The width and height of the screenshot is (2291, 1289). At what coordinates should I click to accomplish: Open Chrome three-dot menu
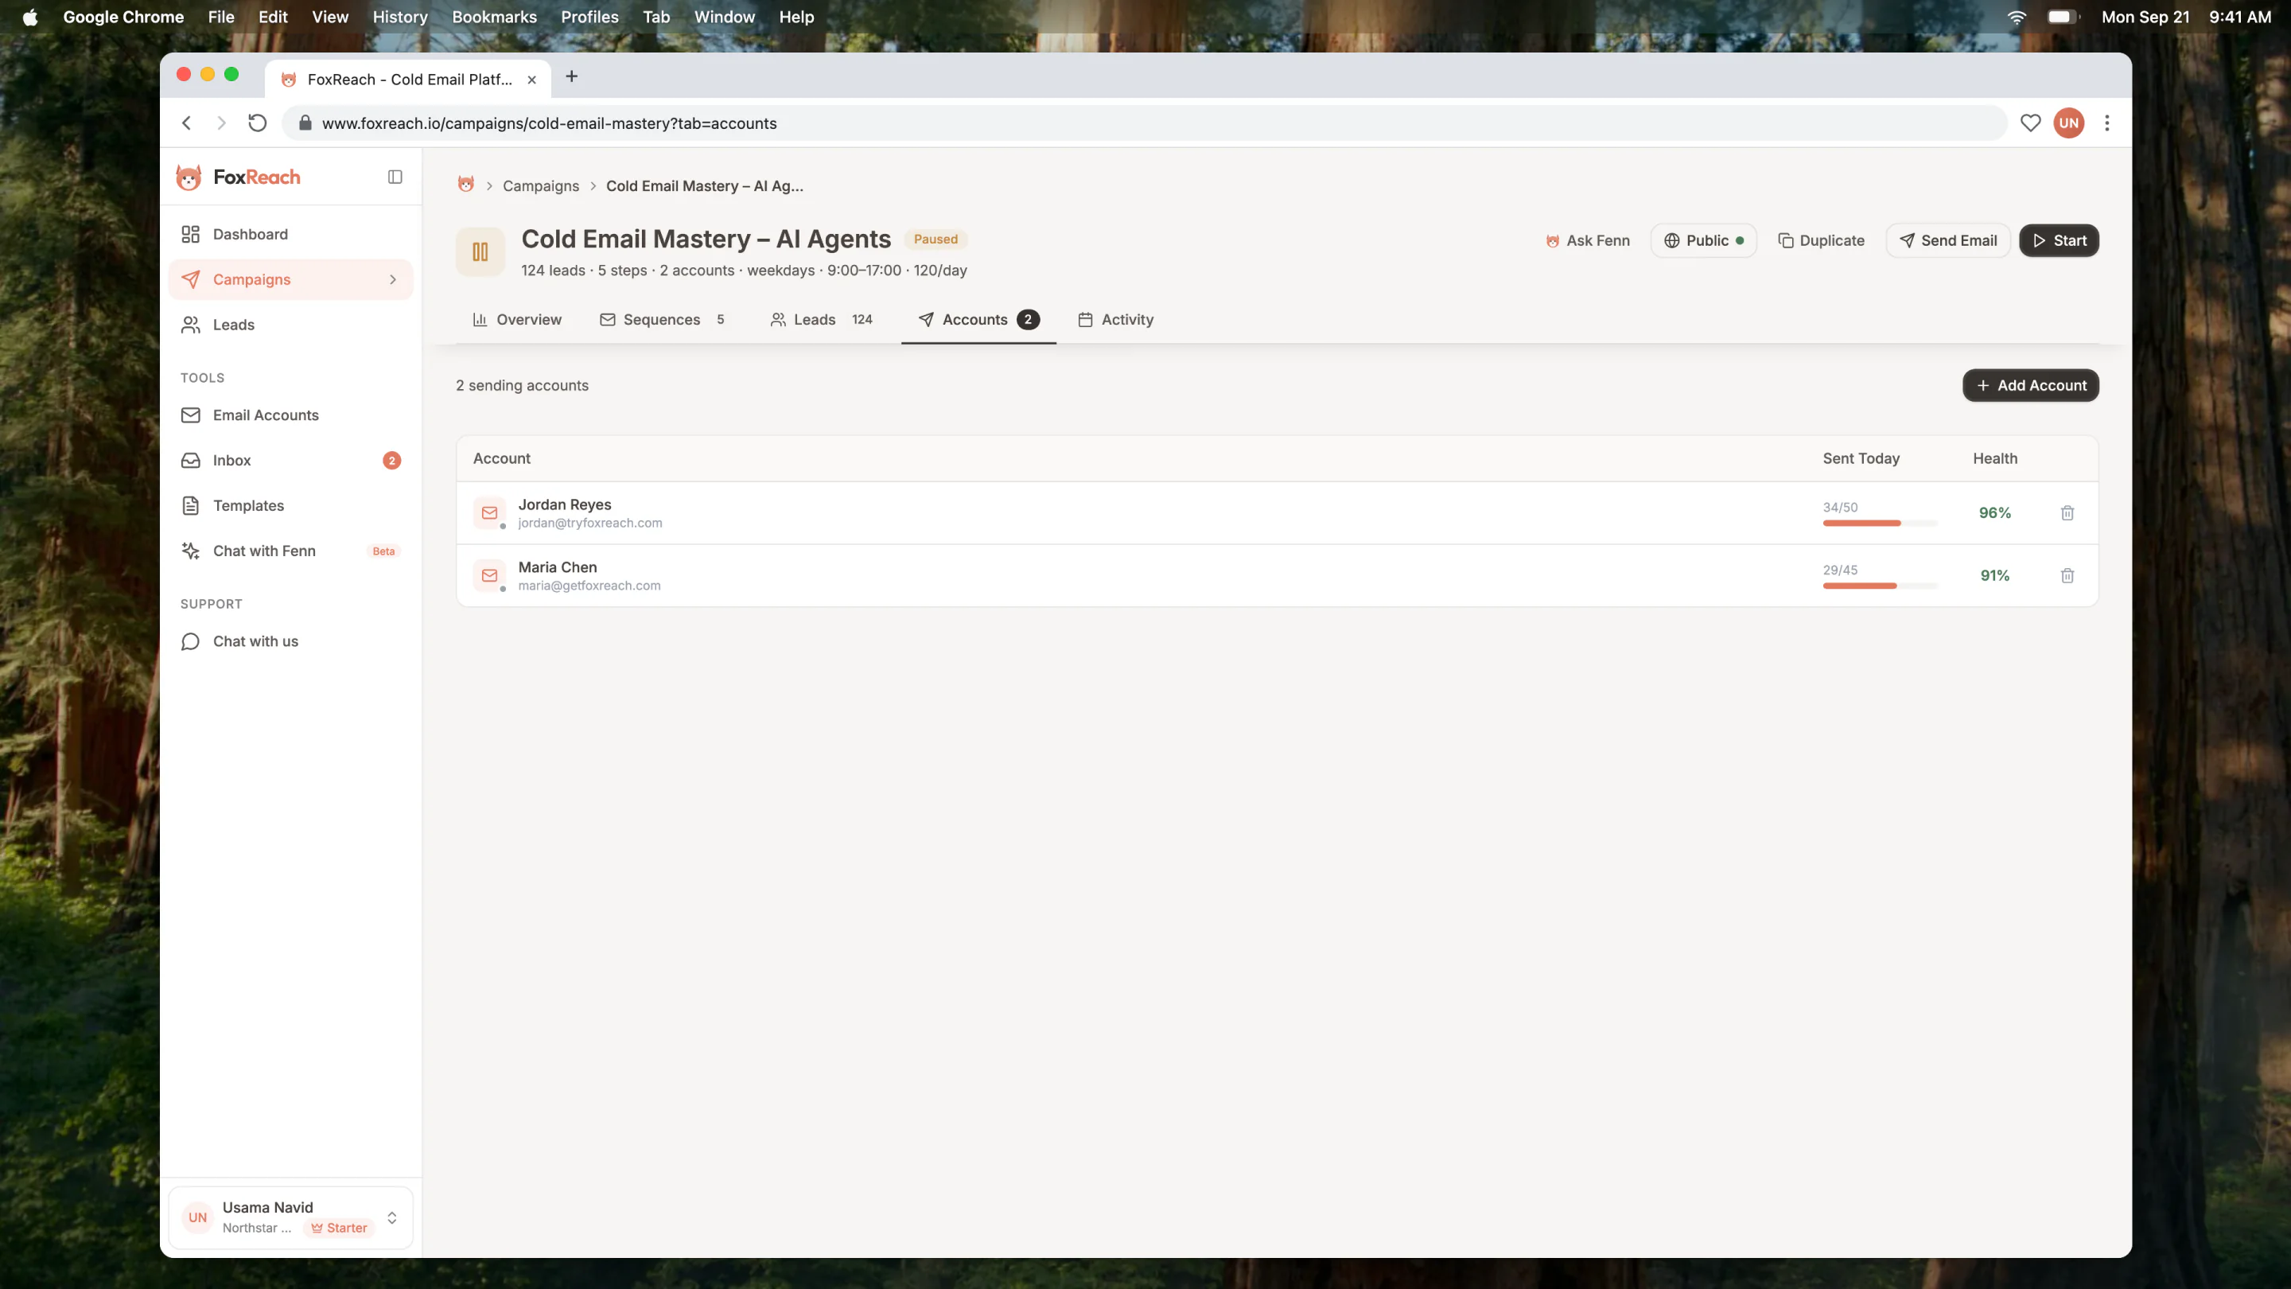[x=2106, y=123]
